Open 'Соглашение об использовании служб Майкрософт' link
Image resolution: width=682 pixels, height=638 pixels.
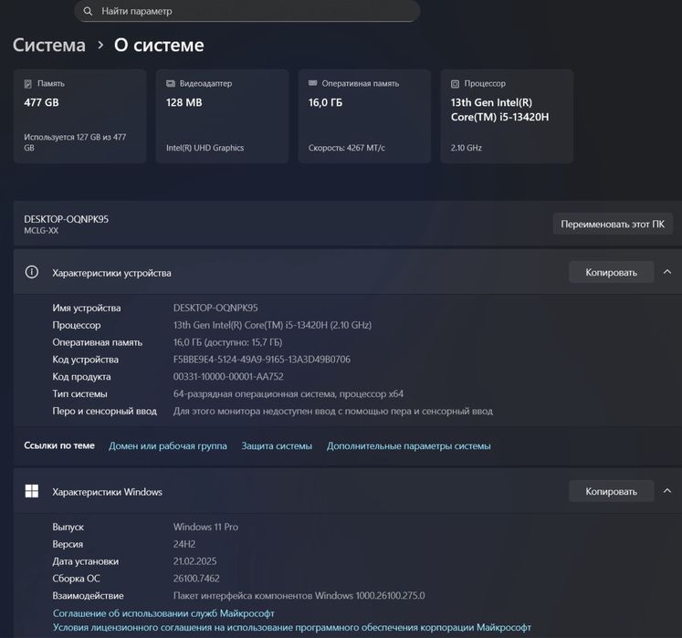[x=163, y=613]
